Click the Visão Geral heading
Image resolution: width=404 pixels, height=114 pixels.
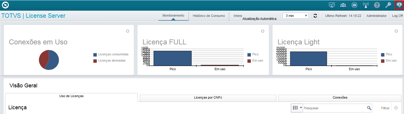pyautogui.click(x=23, y=86)
